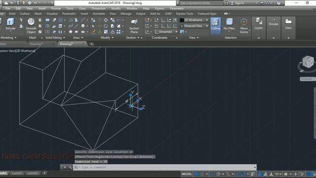This screenshot has height=178, width=316.
Task: Toggle polar tracking in status bar
Action: click(x=218, y=174)
